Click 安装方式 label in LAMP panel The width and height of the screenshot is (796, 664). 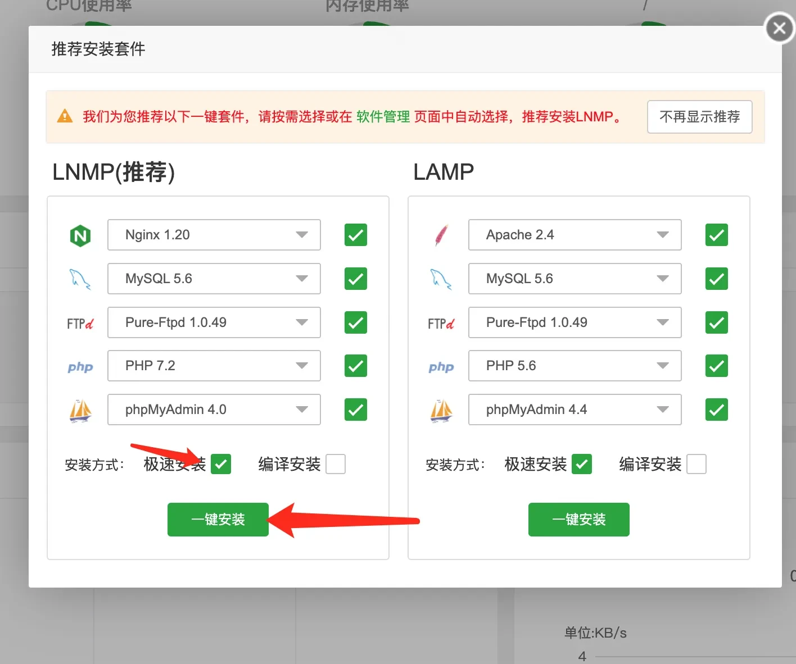point(455,465)
